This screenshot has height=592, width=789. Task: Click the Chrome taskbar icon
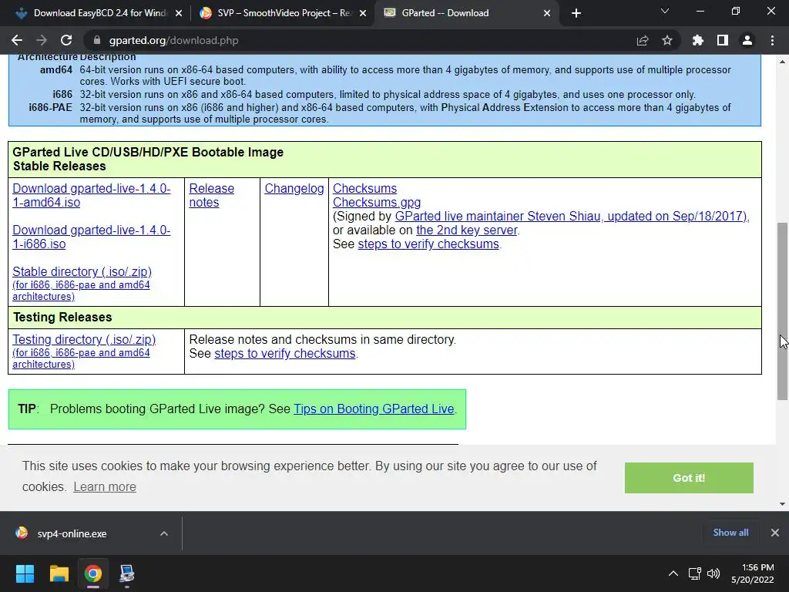pyautogui.click(x=93, y=573)
